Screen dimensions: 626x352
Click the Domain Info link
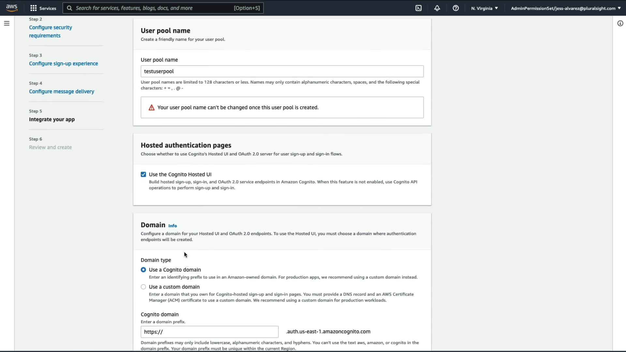[172, 226]
